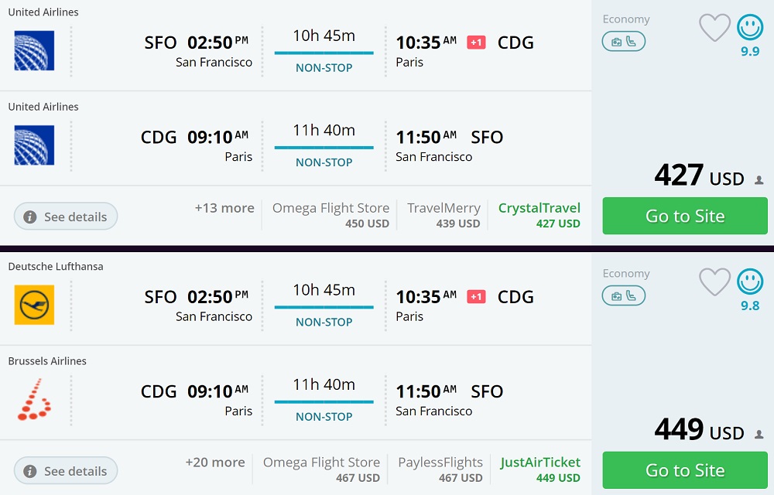
Task: Select JustAirTicket 449 USD offer
Action: tap(540, 469)
